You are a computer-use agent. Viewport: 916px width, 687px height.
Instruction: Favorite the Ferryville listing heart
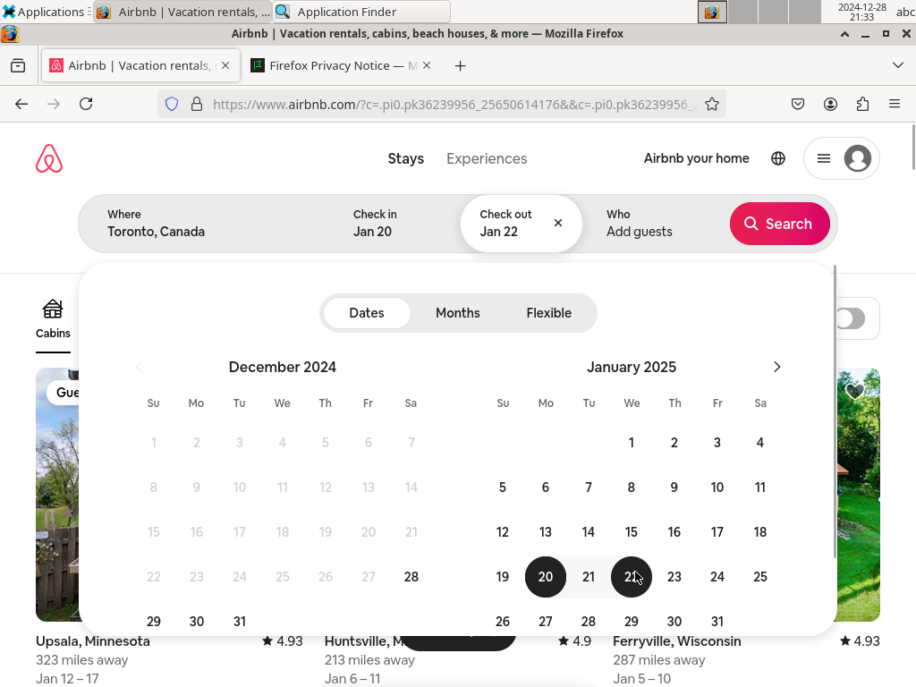[x=854, y=391]
